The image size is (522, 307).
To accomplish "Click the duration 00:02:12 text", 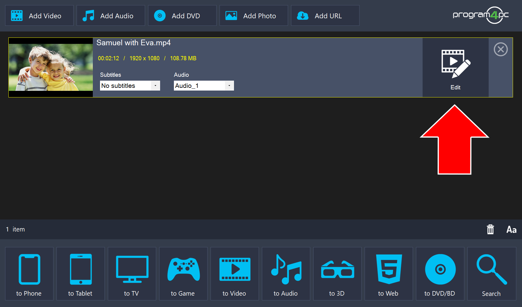I will [x=108, y=58].
